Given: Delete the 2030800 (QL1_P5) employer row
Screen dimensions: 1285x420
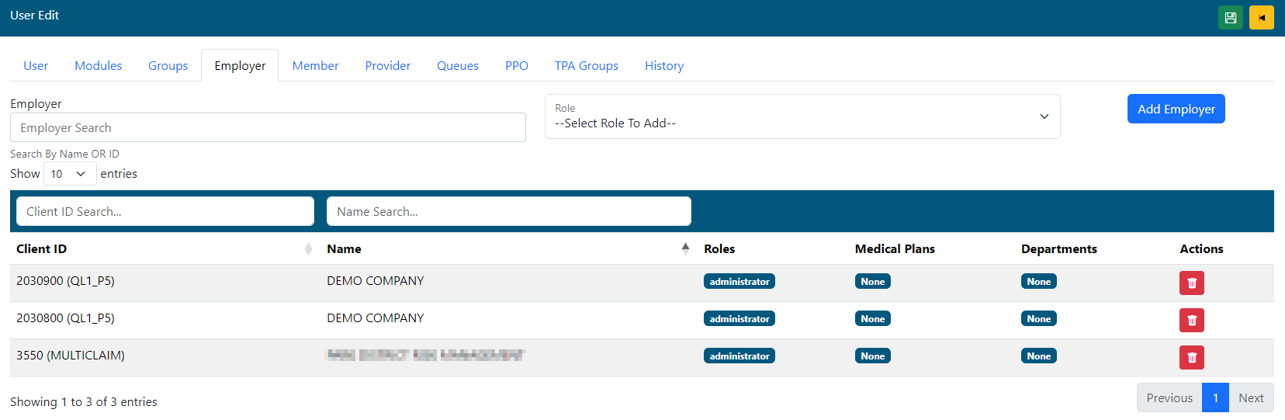Looking at the screenshot, I should (x=1191, y=321).
